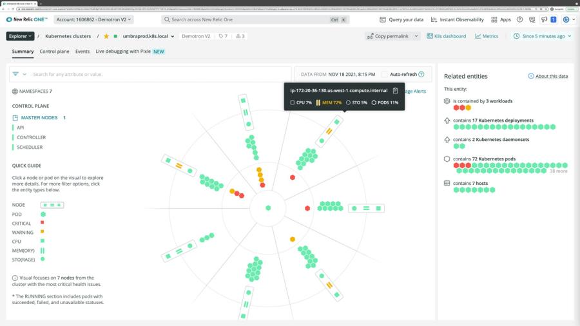Open Metrics view

pyautogui.click(x=487, y=36)
